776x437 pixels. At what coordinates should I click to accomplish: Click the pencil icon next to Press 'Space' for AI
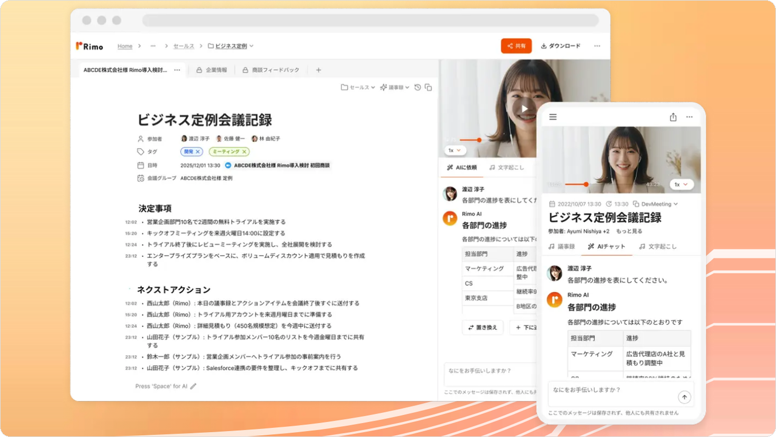click(x=193, y=386)
